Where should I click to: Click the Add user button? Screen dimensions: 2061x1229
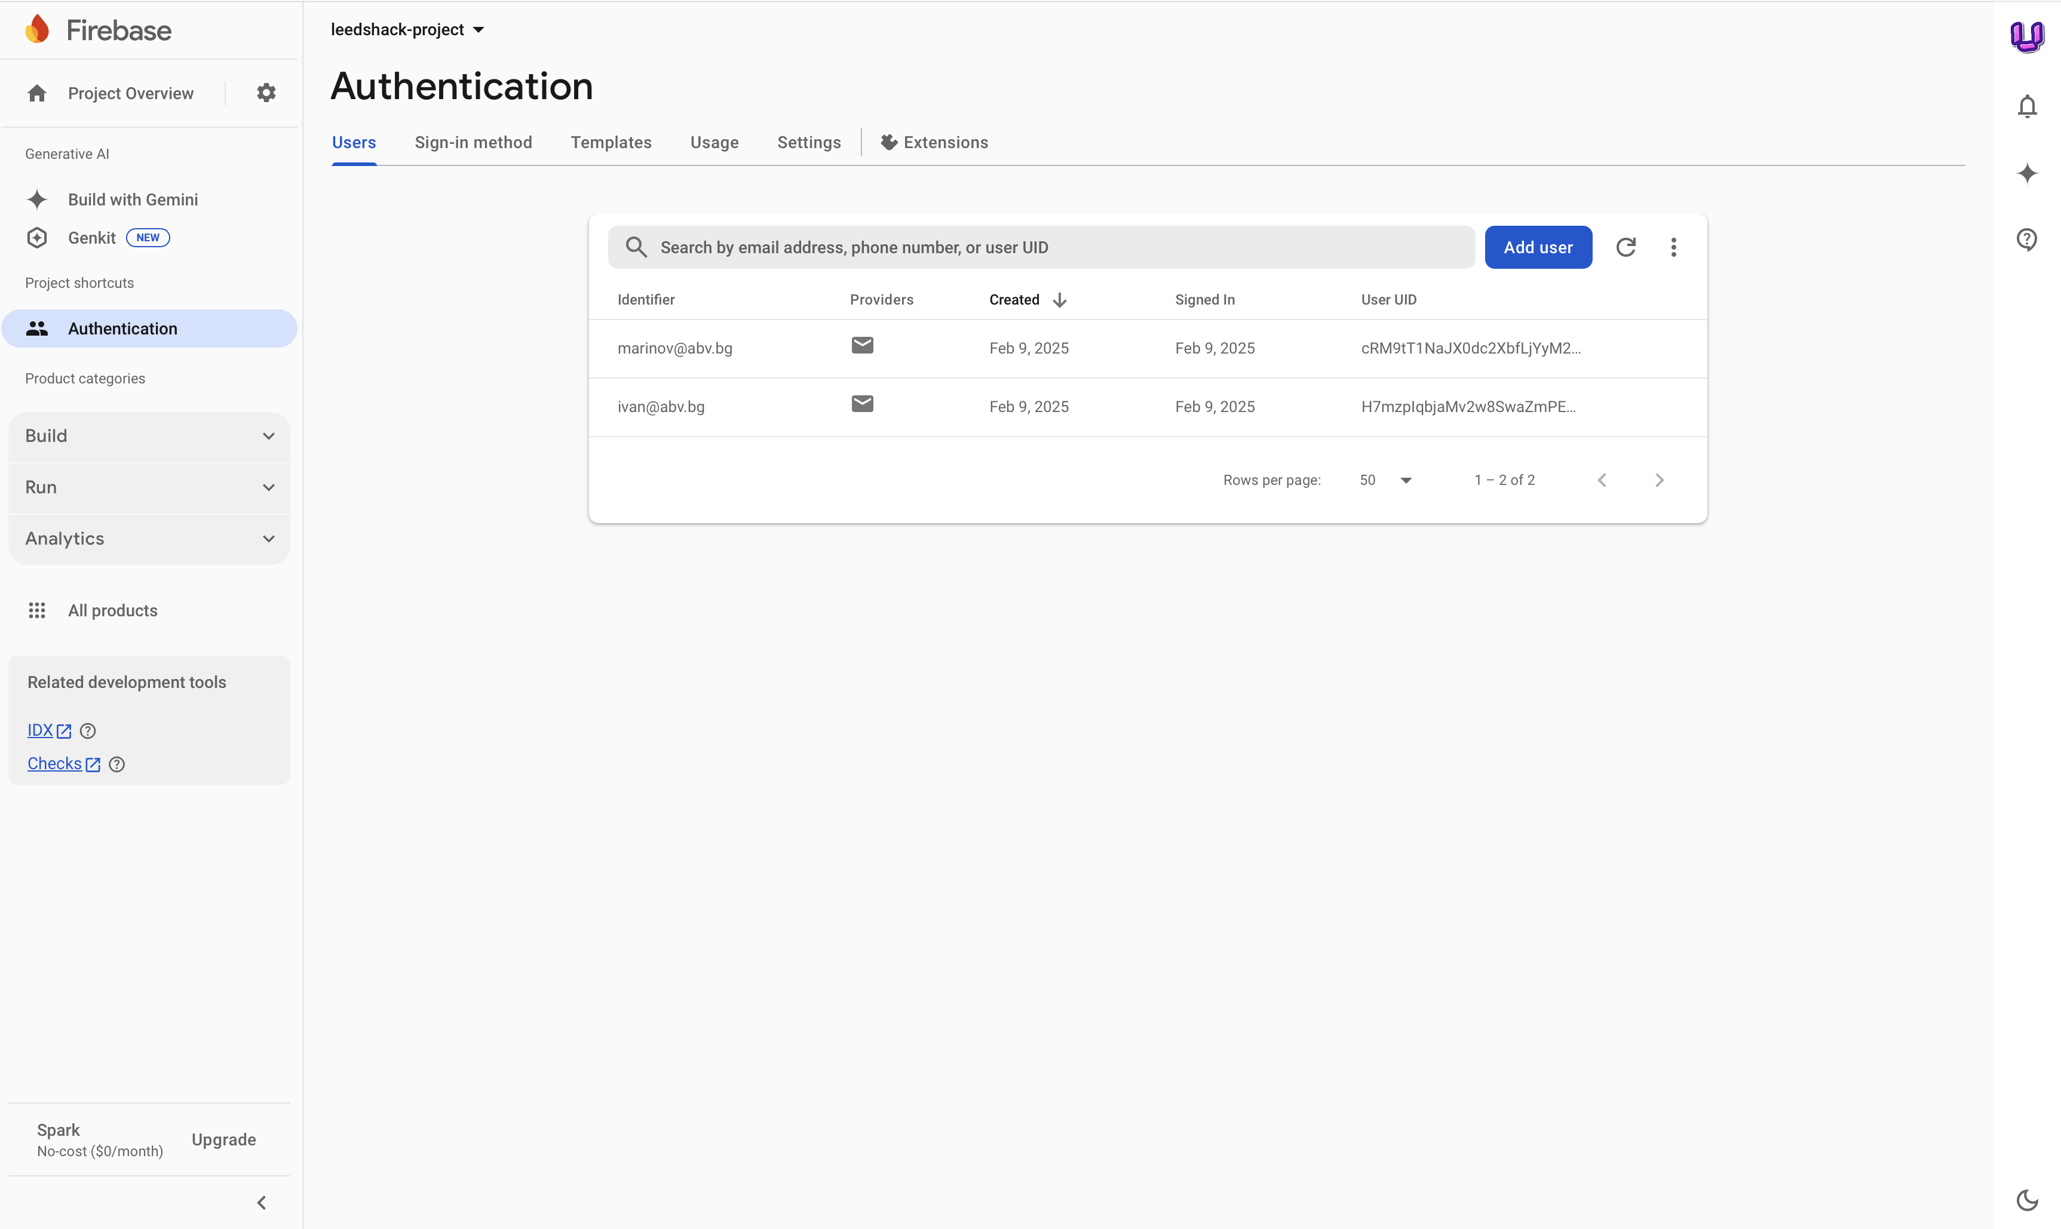pyautogui.click(x=1538, y=247)
